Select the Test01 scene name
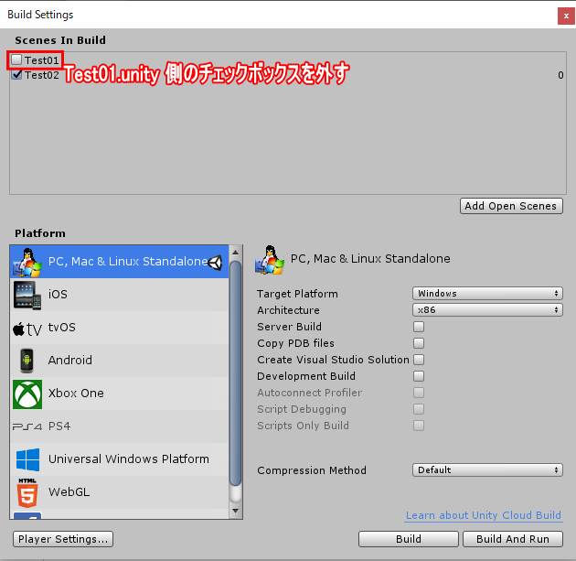This screenshot has height=561, width=576. click(42, 60)
